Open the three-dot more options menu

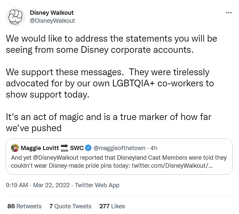point(229,13)
